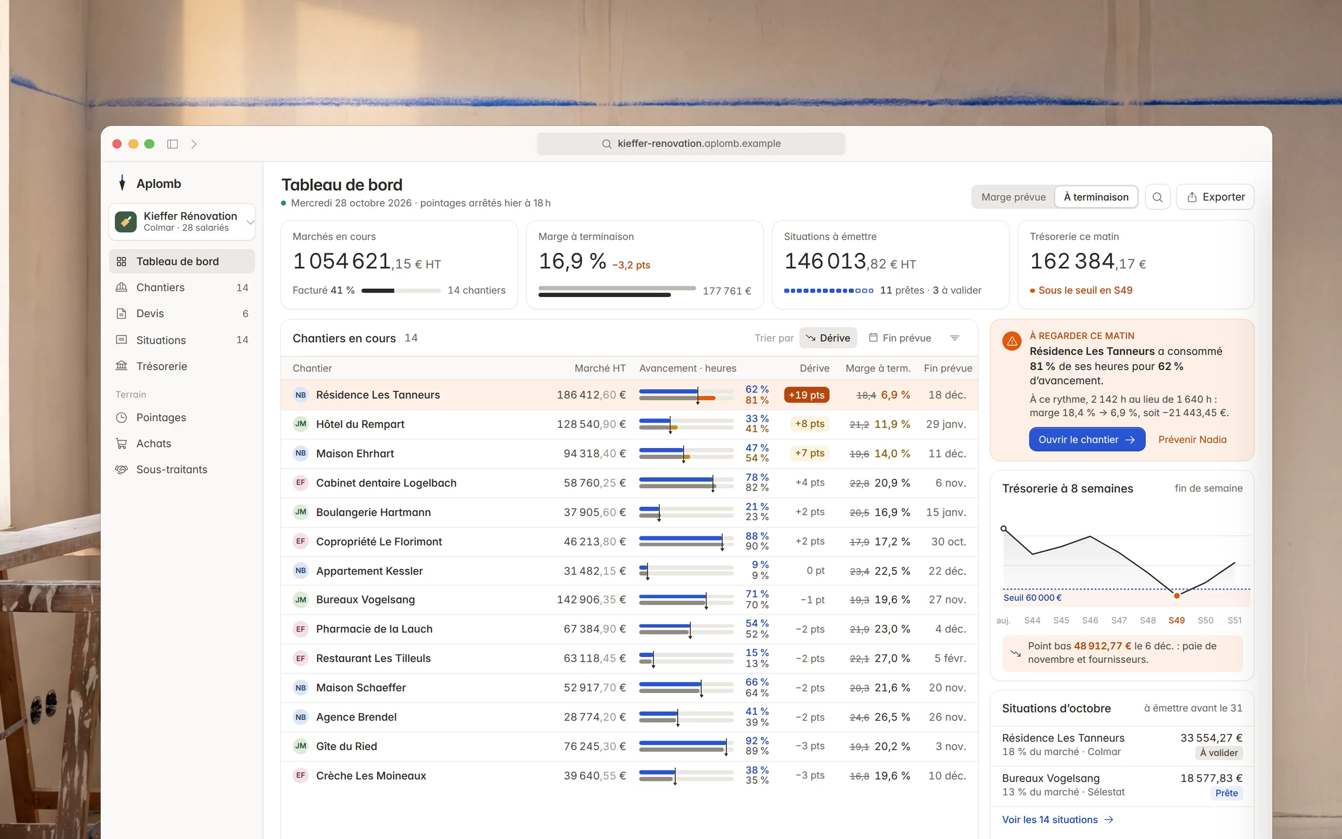Click the Marché HT column header
This screenshot has width=1342, height=839.
click(600, 368)
